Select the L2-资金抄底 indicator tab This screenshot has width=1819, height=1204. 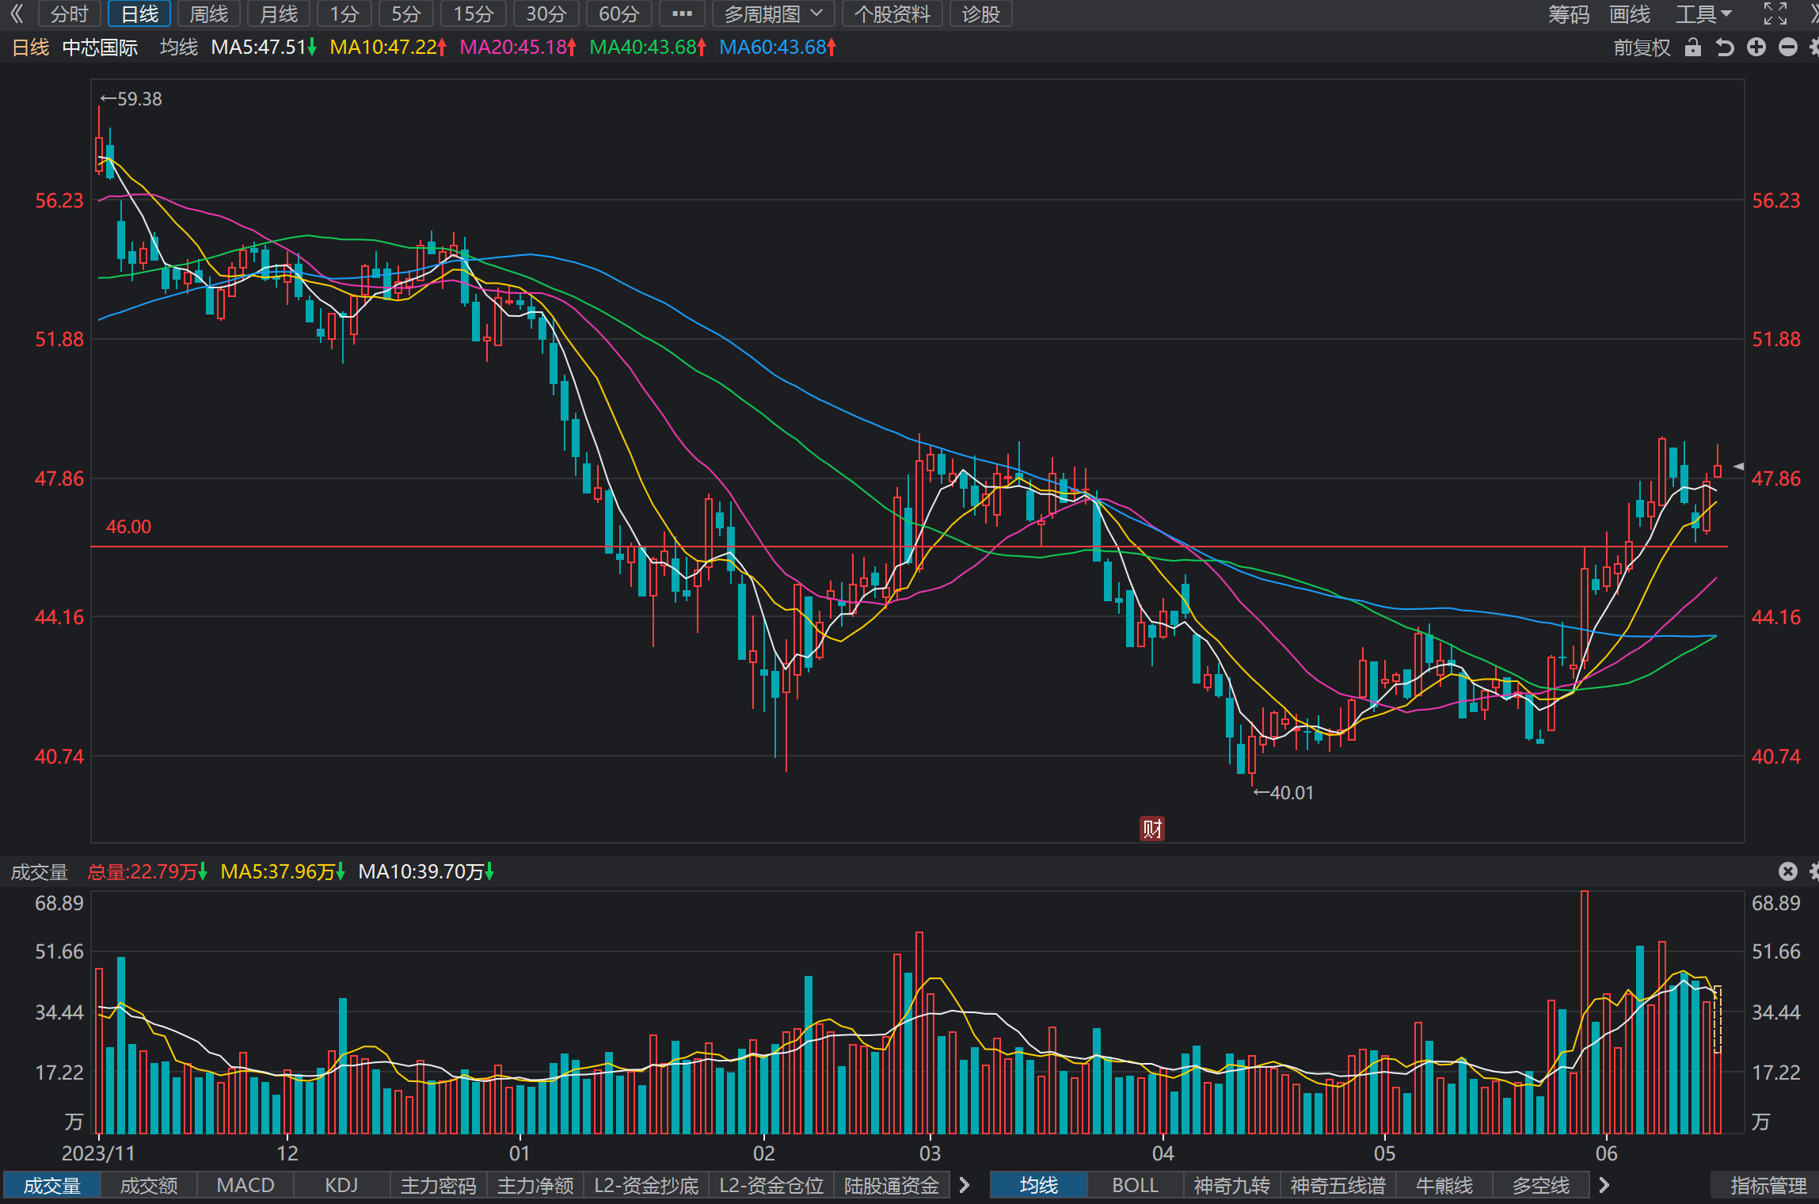point(646,1186)
